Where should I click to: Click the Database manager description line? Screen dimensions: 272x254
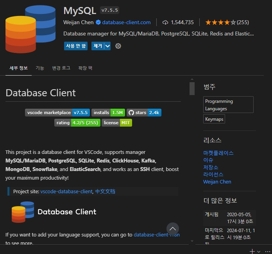pyautogui.click(x=159, y=34)
